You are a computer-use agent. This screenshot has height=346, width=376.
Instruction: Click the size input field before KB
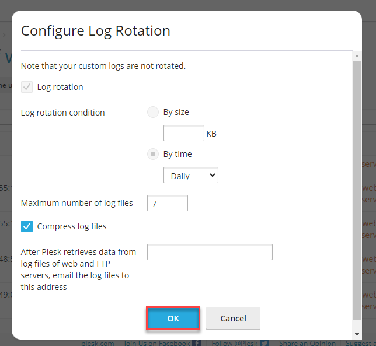pos(183,134)
